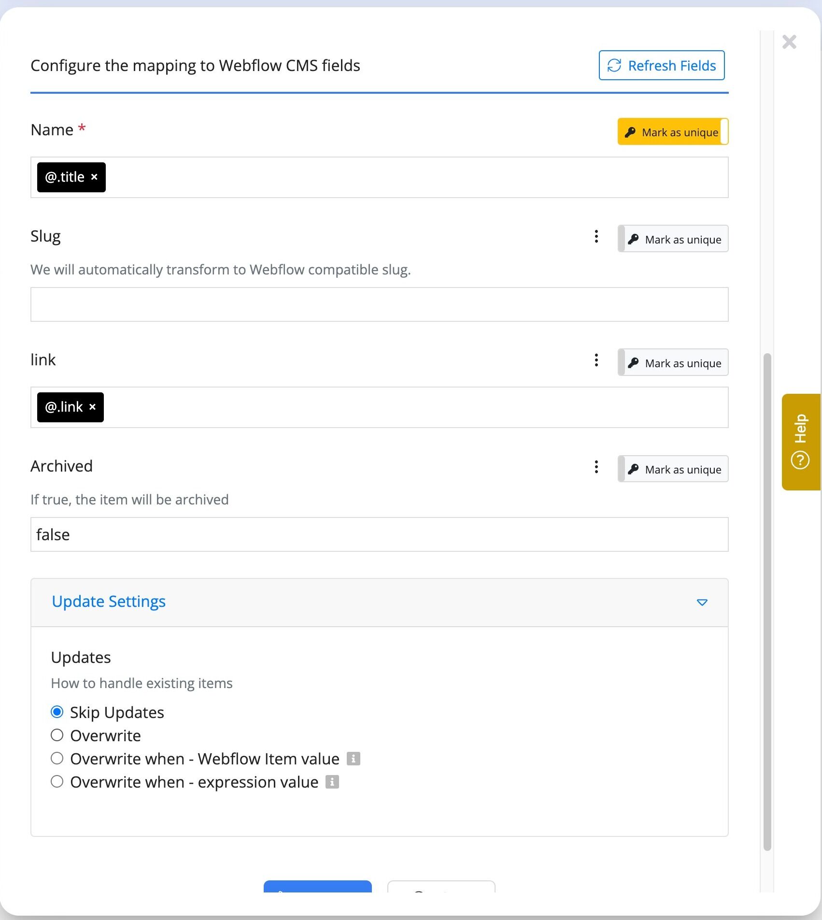This screenshot has height=920, width=822.
Task: Click the Update Settings chevron arrow
Action: point(702,603)
